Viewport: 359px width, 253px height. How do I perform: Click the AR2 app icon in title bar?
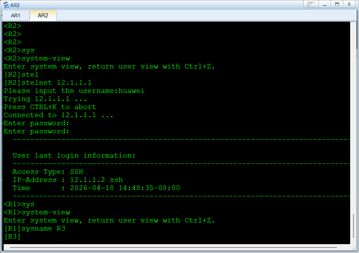(x=6, y=5)
